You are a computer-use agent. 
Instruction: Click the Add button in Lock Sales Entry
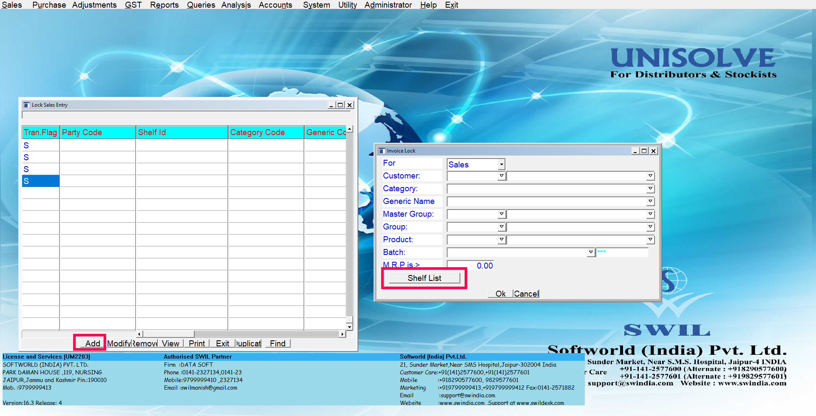click(93, 343)
